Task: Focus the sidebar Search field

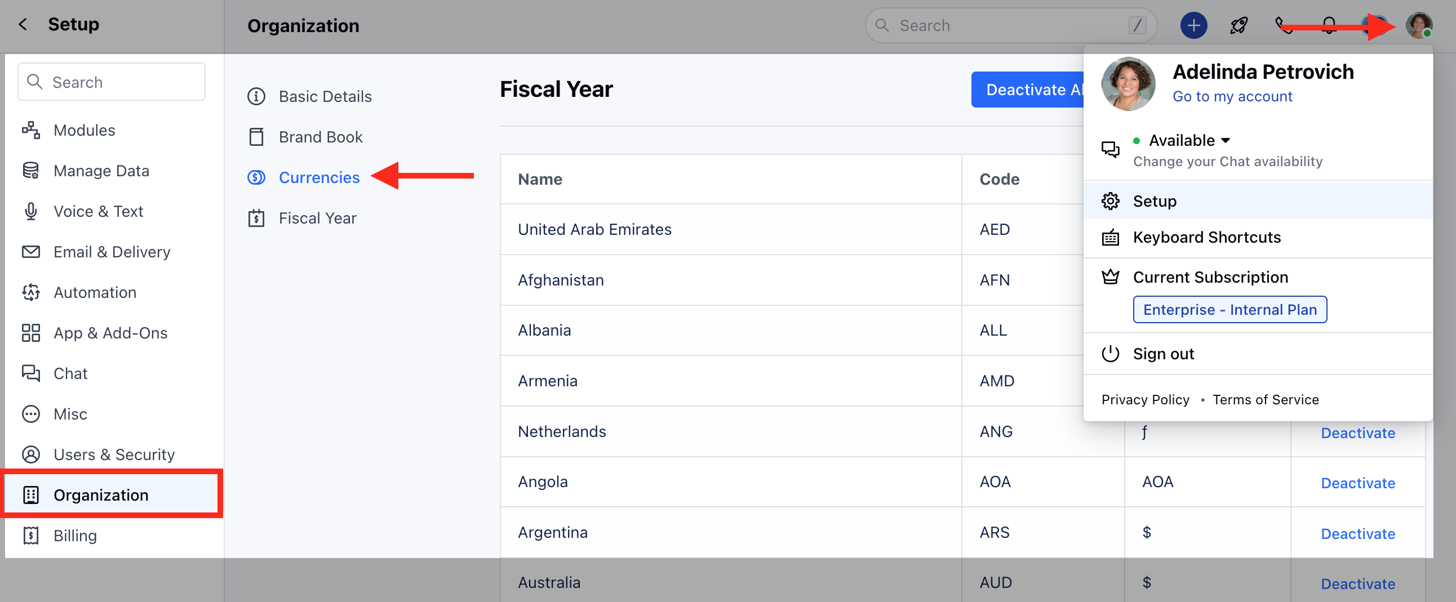Action: click(x=112, y=82)
